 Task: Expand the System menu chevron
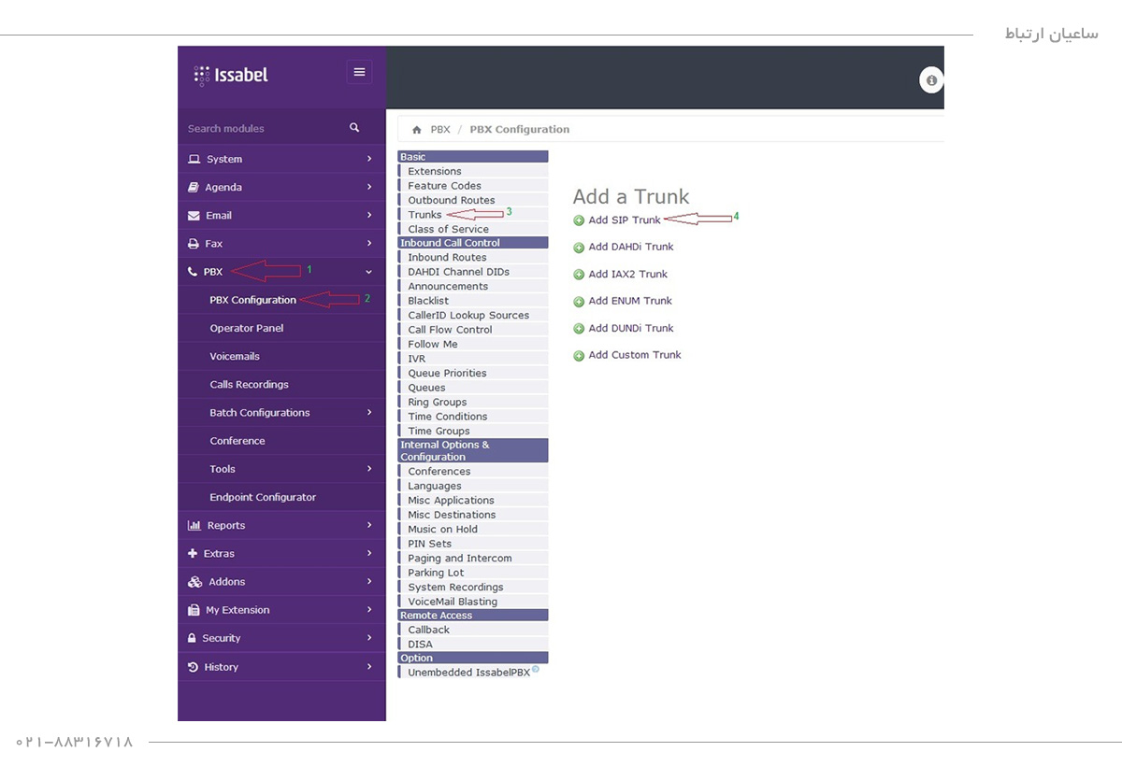tap(369, 160)
